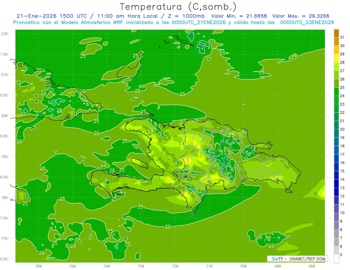Select the "Valor Max. = 29.3266" value
Image resolution: width=350 pixels, height=270 pixels.
(301, 16)
